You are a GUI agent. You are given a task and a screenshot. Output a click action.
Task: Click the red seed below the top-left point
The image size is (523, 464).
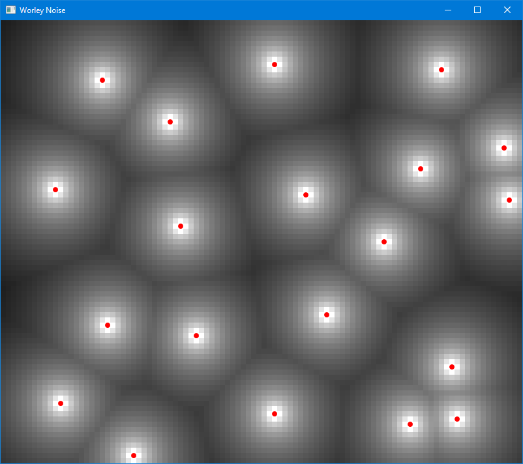tap(170, 121)
